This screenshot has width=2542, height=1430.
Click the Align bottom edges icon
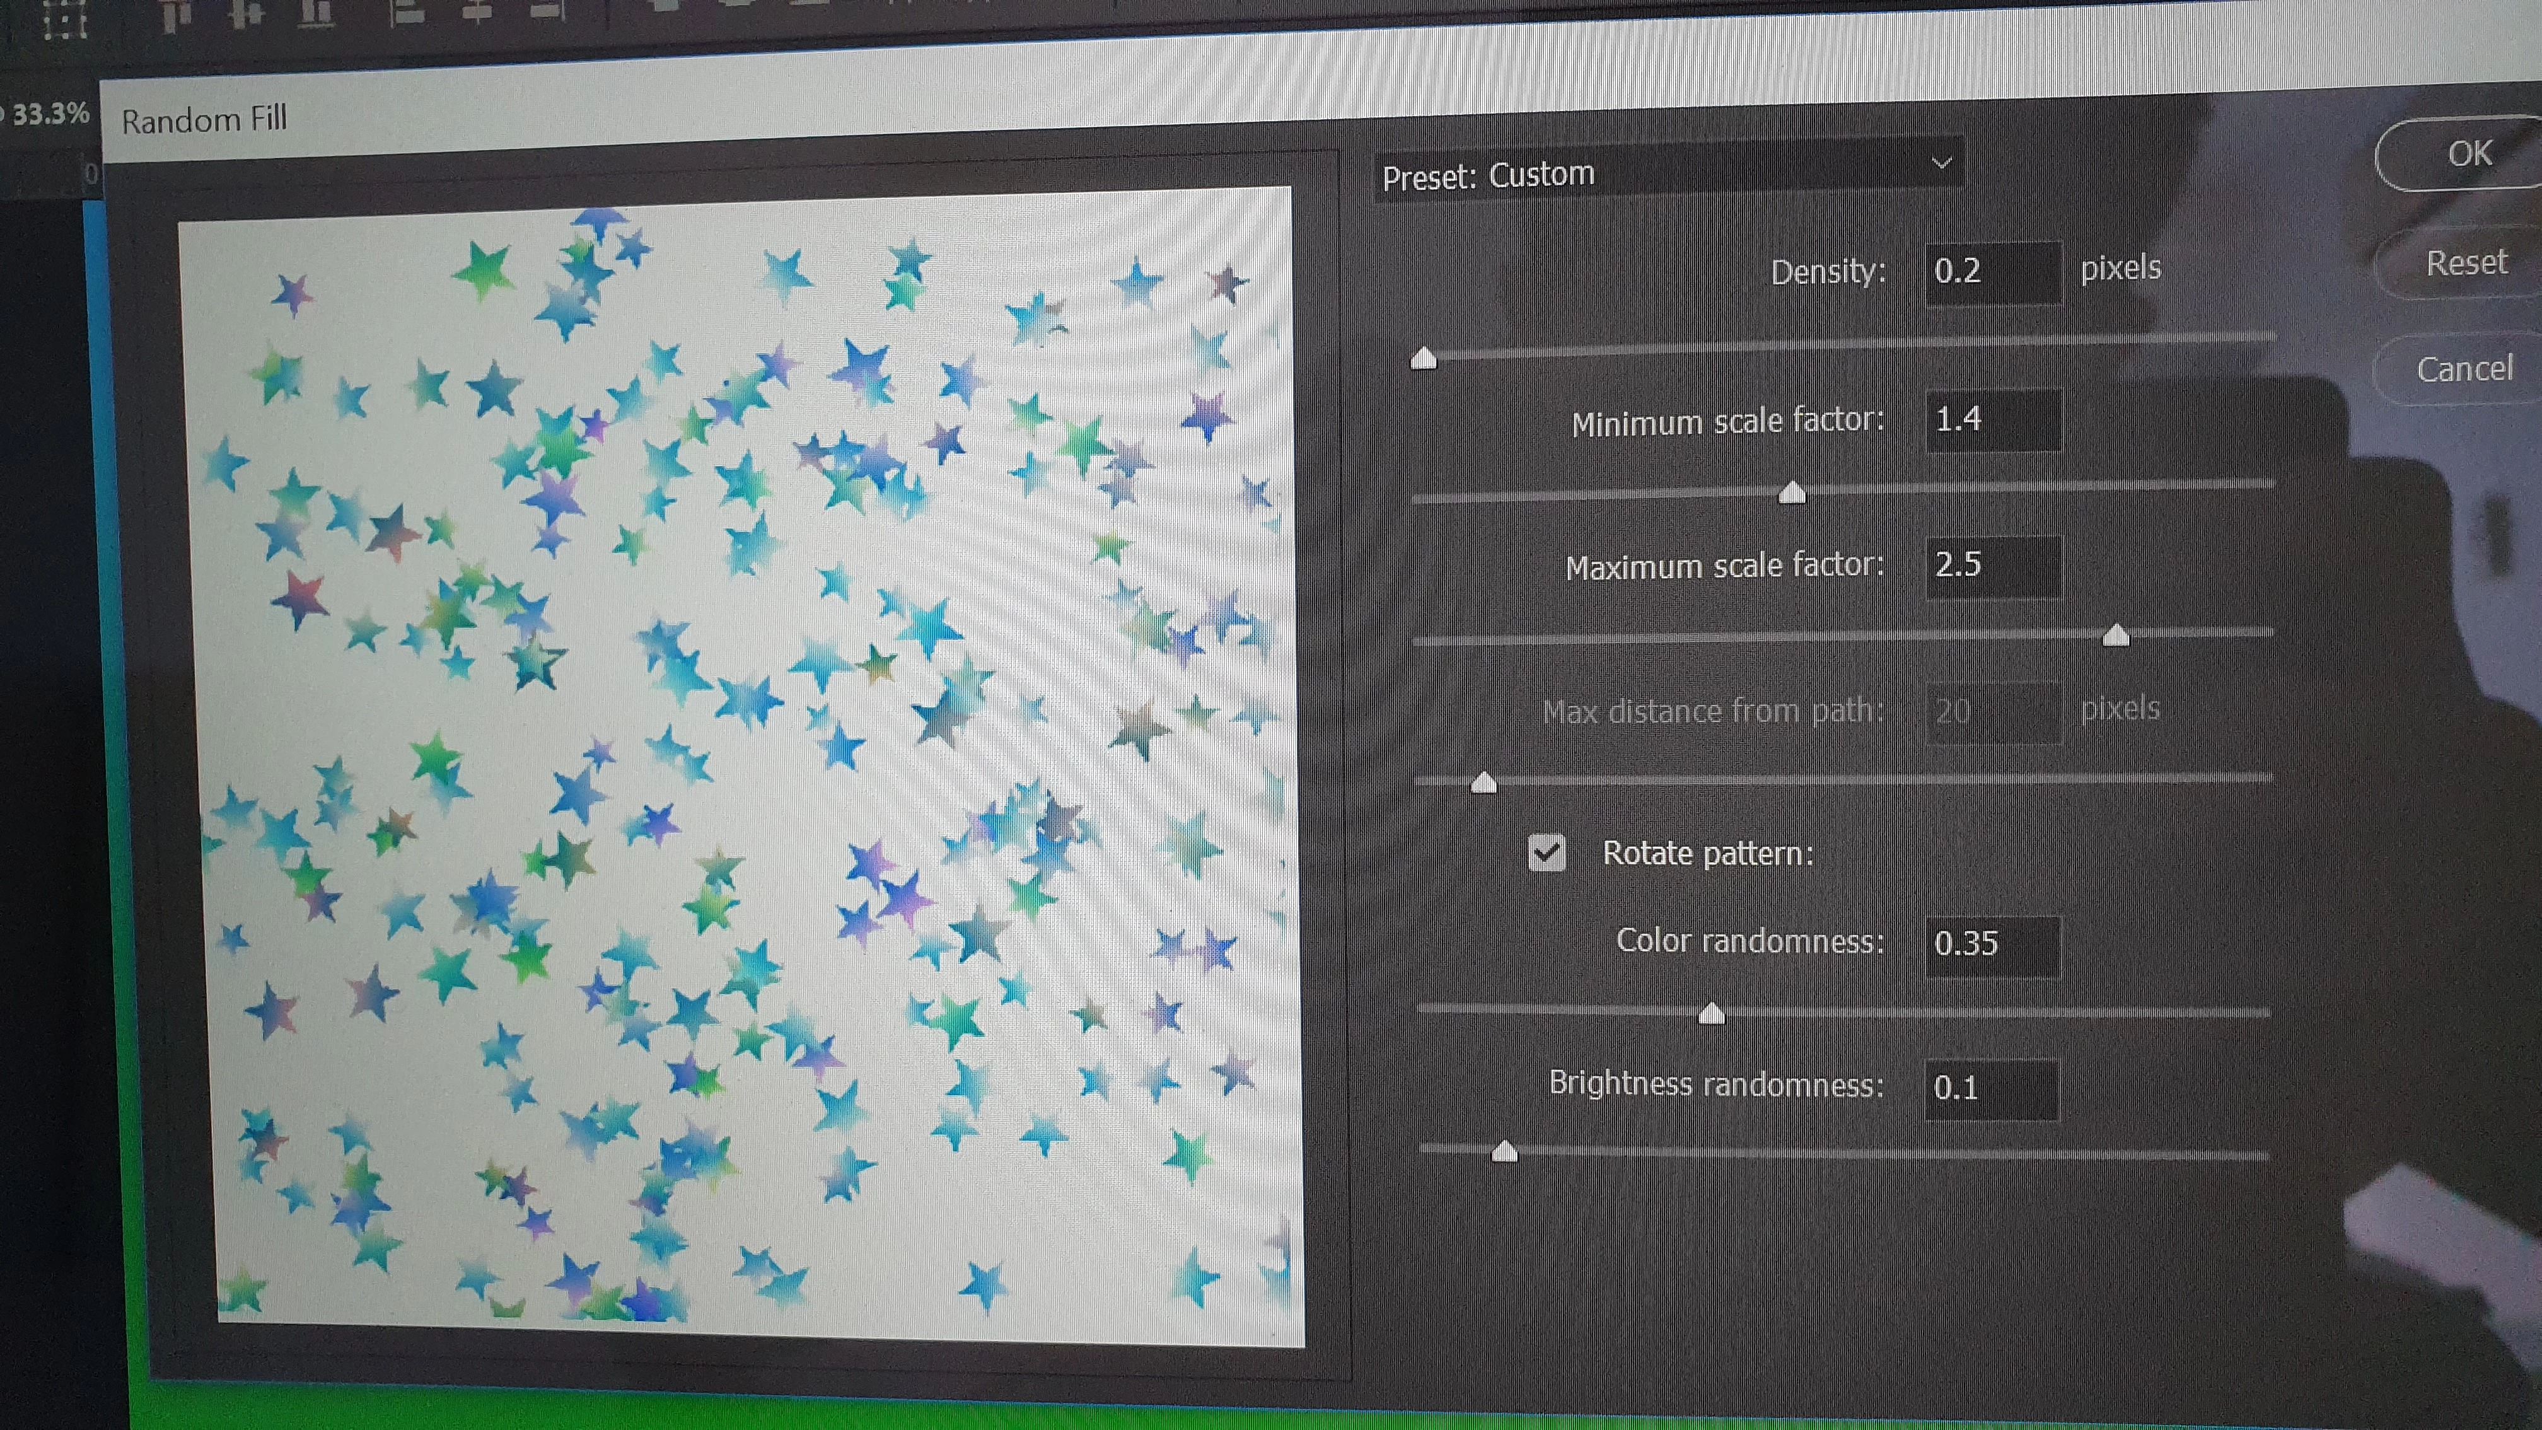pos(316,14)
